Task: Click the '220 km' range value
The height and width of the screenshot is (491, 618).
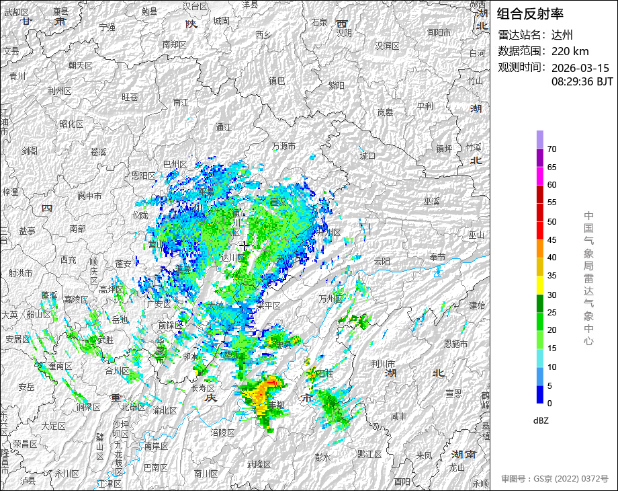Action: [570, 51]
